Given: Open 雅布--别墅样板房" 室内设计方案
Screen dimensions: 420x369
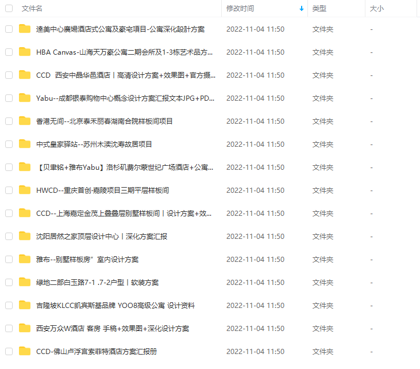Looking at the screenshot, I should [87, 260].
